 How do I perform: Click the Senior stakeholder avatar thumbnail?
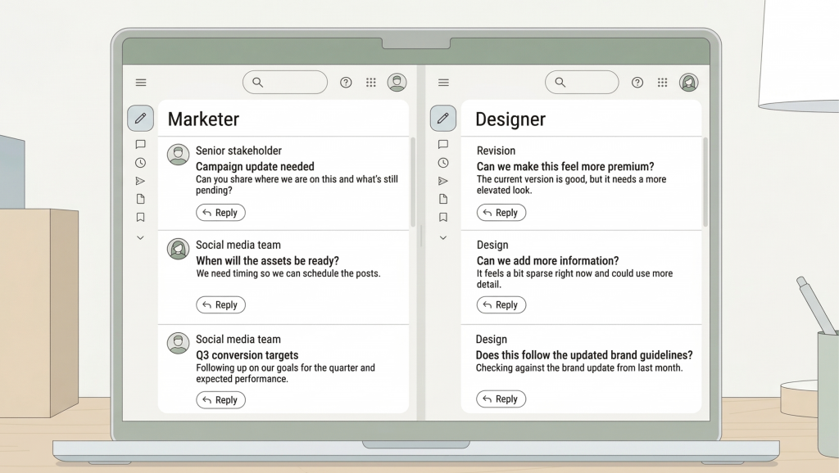[178, 154]
